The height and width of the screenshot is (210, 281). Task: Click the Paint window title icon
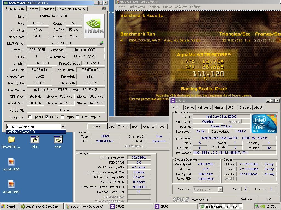coord(117,2)
